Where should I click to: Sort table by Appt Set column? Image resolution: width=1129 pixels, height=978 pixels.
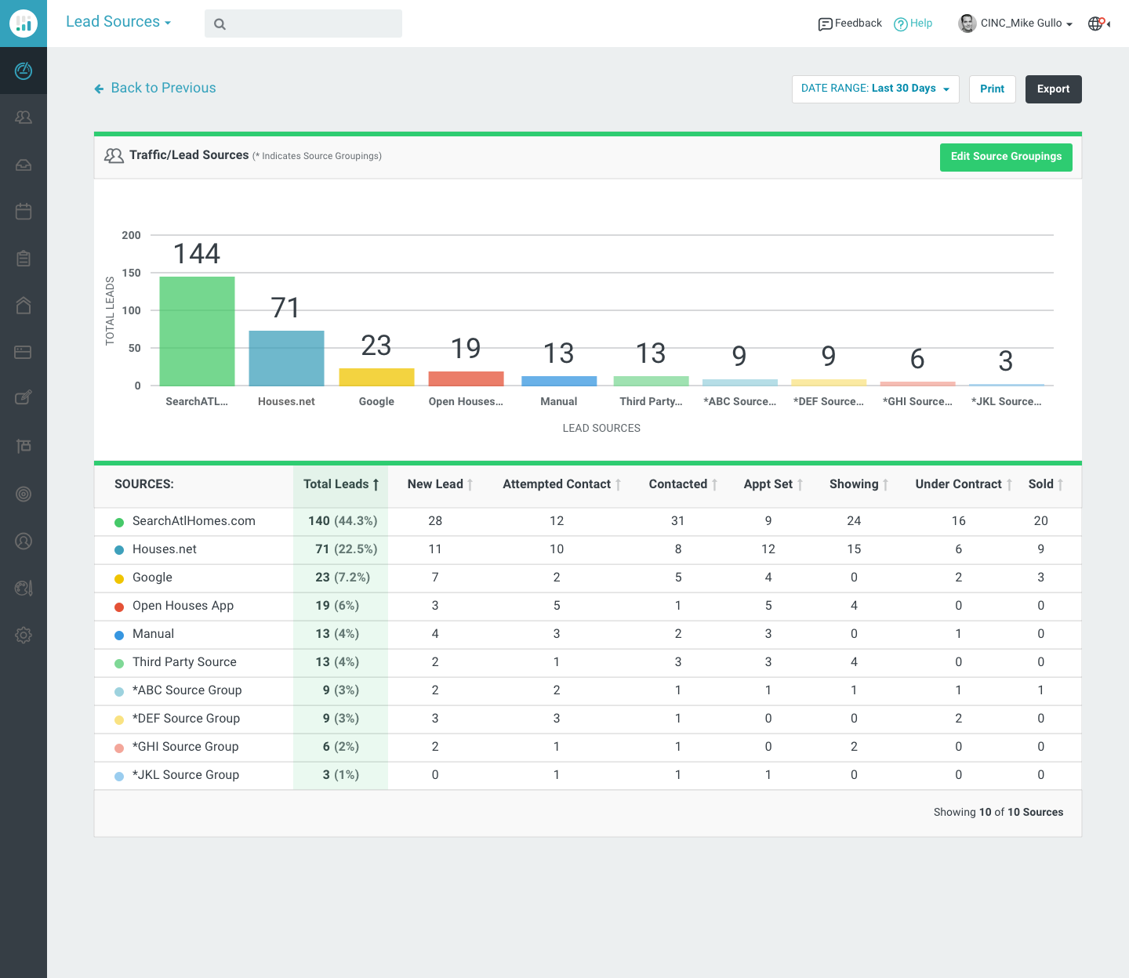773,484
